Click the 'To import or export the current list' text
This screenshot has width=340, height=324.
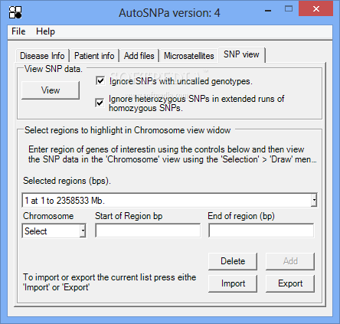click(x=110, y=282)
